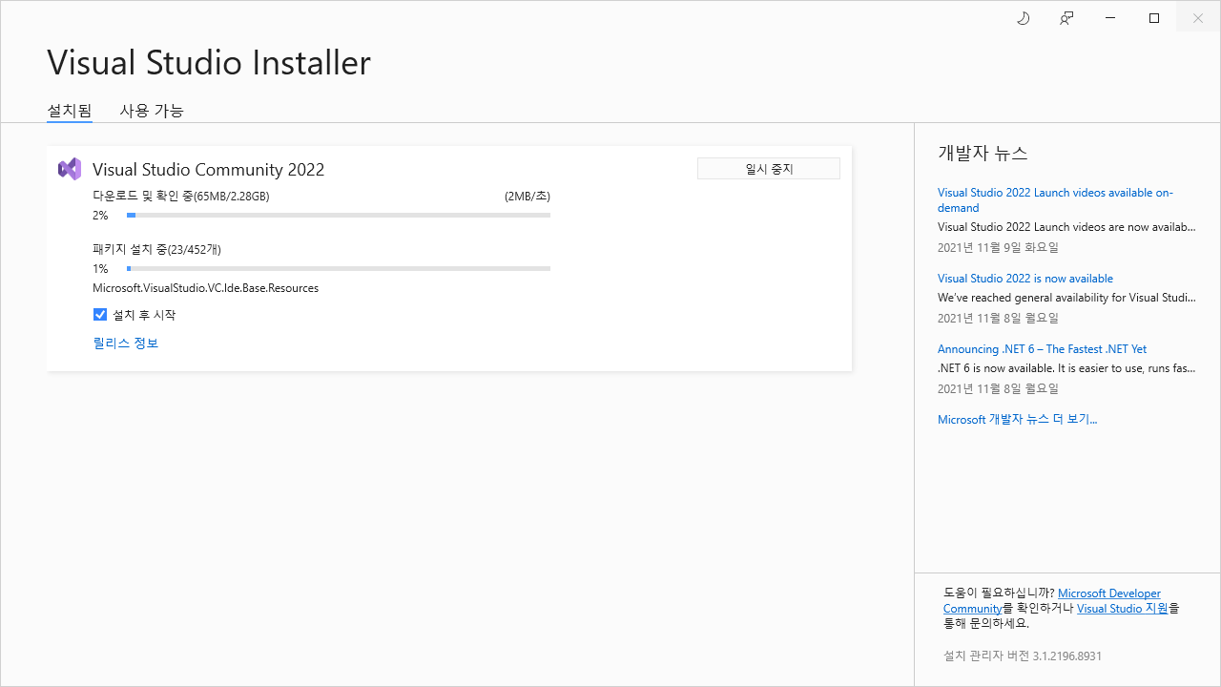
Task: Minimize the Visual Studio Installer window
Action: coord(1110,18)
